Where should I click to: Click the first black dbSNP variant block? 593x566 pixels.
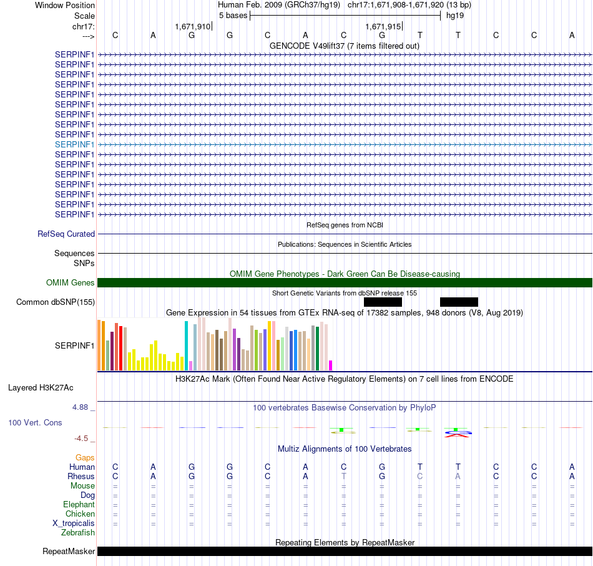coord(383,302)
